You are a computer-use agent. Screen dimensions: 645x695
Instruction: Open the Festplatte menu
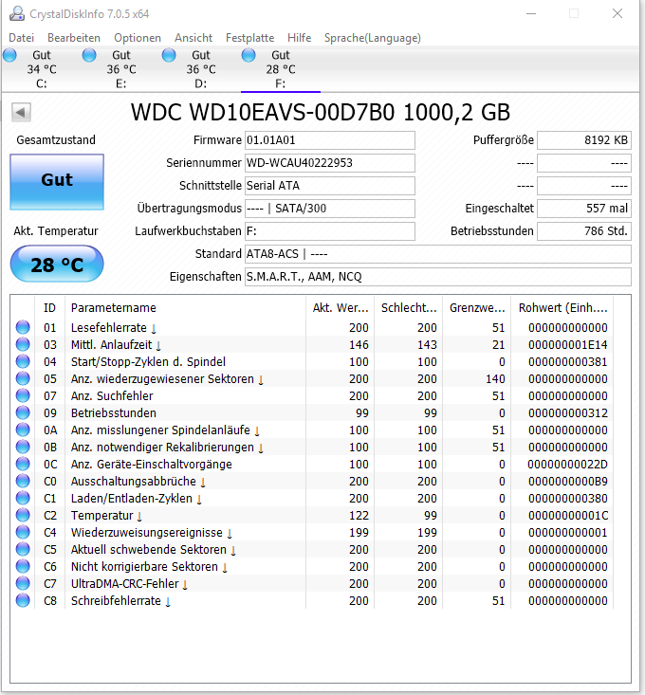coord(249,38)
